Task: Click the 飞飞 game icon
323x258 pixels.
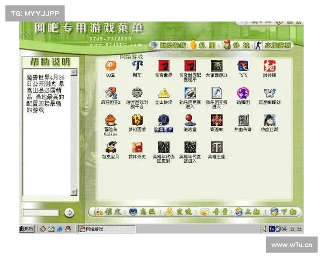Action: (243, 66)
